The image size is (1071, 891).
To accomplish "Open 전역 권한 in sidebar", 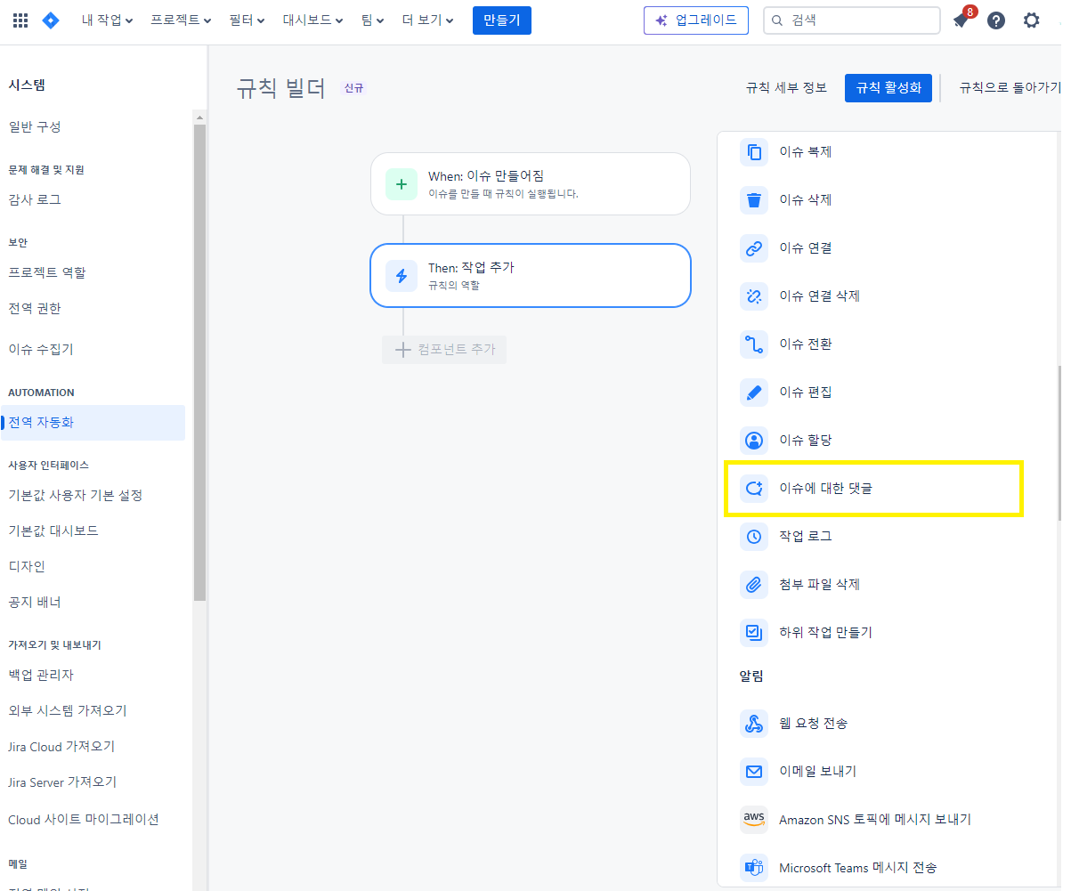I will tap(35, 309).
